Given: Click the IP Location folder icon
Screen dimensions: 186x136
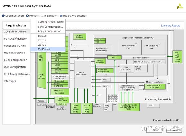Looking at the screenshot, I should [x=42, y=16].
